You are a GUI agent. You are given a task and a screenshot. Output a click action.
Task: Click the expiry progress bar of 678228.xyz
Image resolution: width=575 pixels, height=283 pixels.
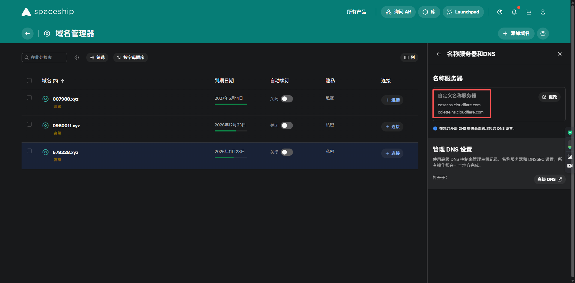(x=231, y=158)
